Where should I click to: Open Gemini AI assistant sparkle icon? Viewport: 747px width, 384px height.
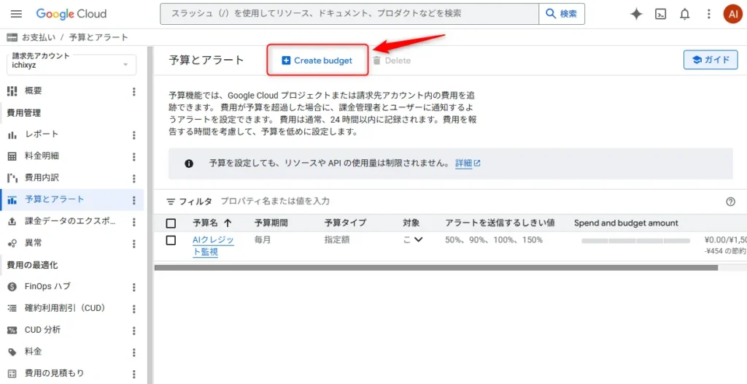coord(636,14)
